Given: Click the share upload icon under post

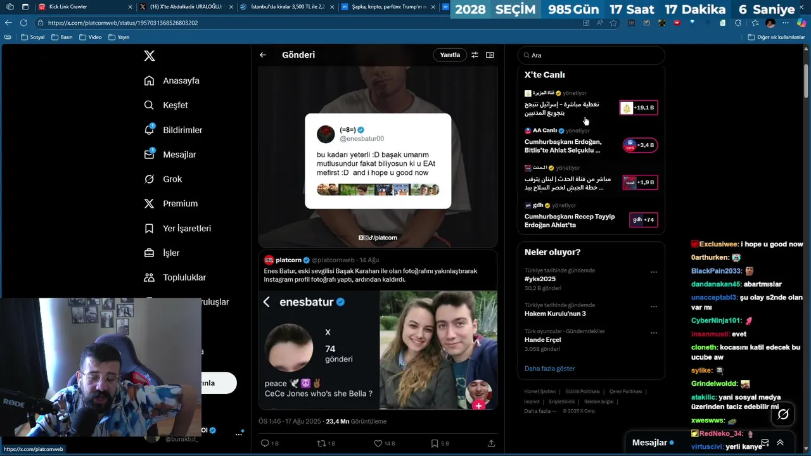Looking at the screenshot, I should 491,443.
